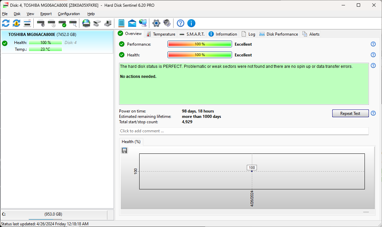Click the C: (953.0 GB) partition entry

click(x=54, y=214)
